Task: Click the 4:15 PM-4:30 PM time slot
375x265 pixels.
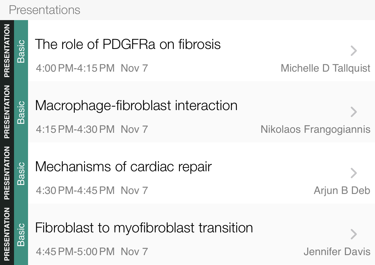Action: coord(75,129)
